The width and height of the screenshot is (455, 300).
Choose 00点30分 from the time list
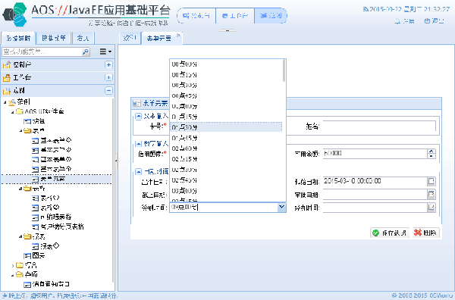click(225, 85)
